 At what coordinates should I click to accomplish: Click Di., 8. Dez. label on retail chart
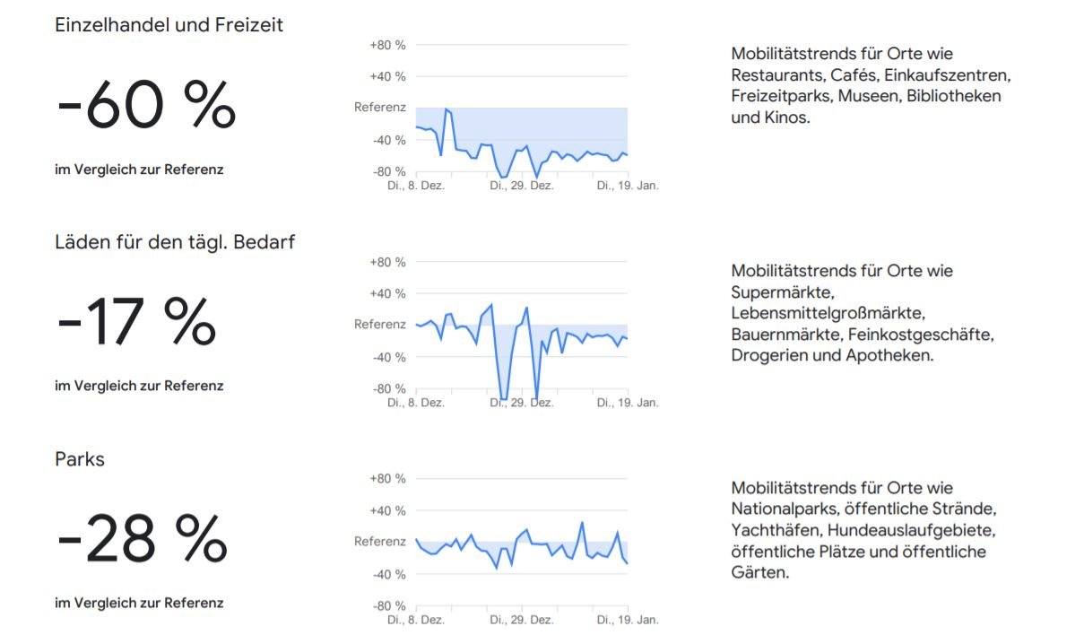click(416, 186)
